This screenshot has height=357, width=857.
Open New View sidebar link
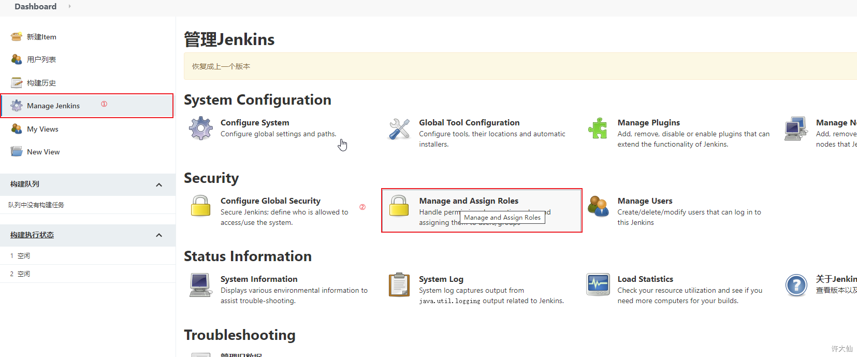pos(43,152)
